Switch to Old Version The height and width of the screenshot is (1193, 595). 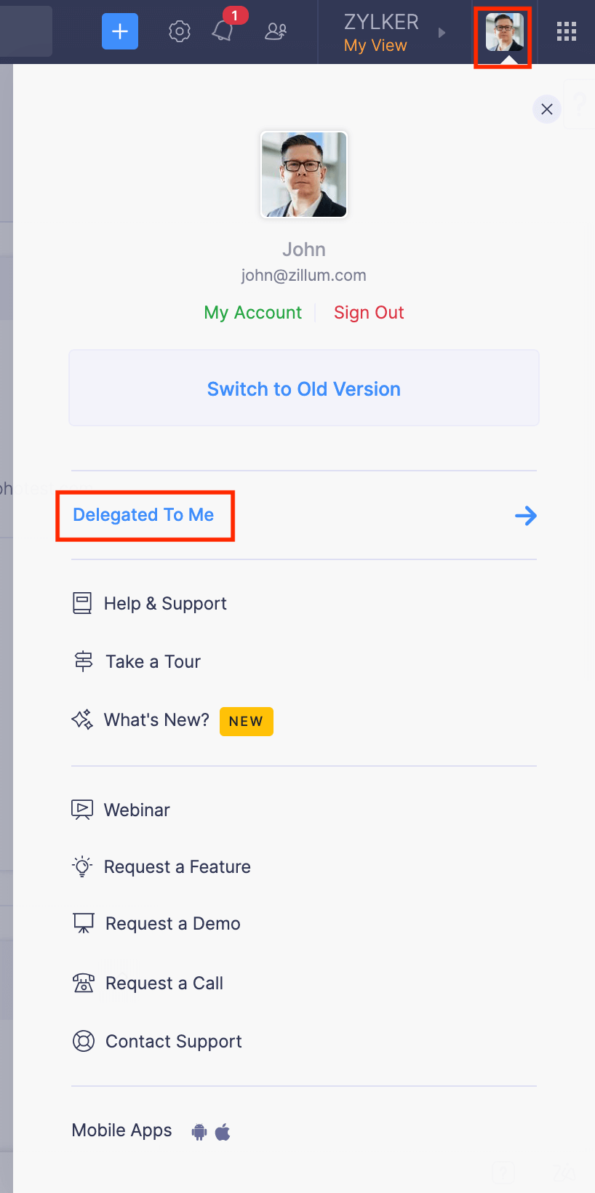pos(303,388)
